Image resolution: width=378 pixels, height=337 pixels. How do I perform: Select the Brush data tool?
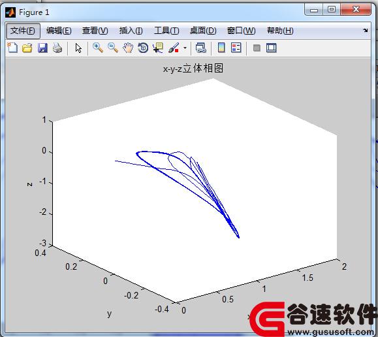coord(174,48)
